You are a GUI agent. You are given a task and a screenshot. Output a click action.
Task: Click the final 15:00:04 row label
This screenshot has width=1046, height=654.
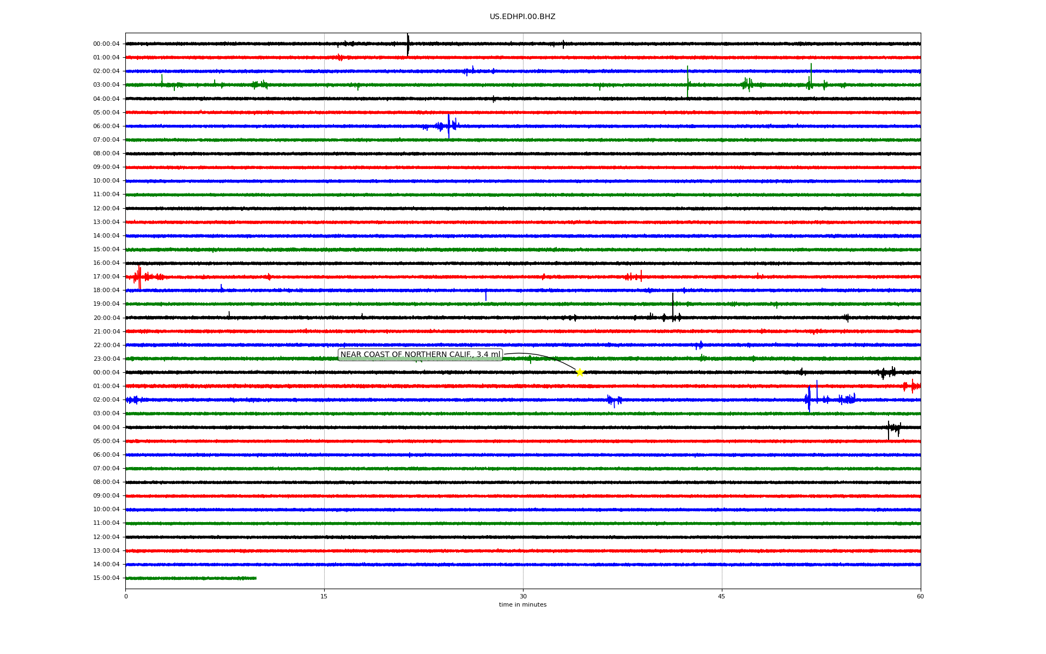pyautogui.click(x=106, y=578)
